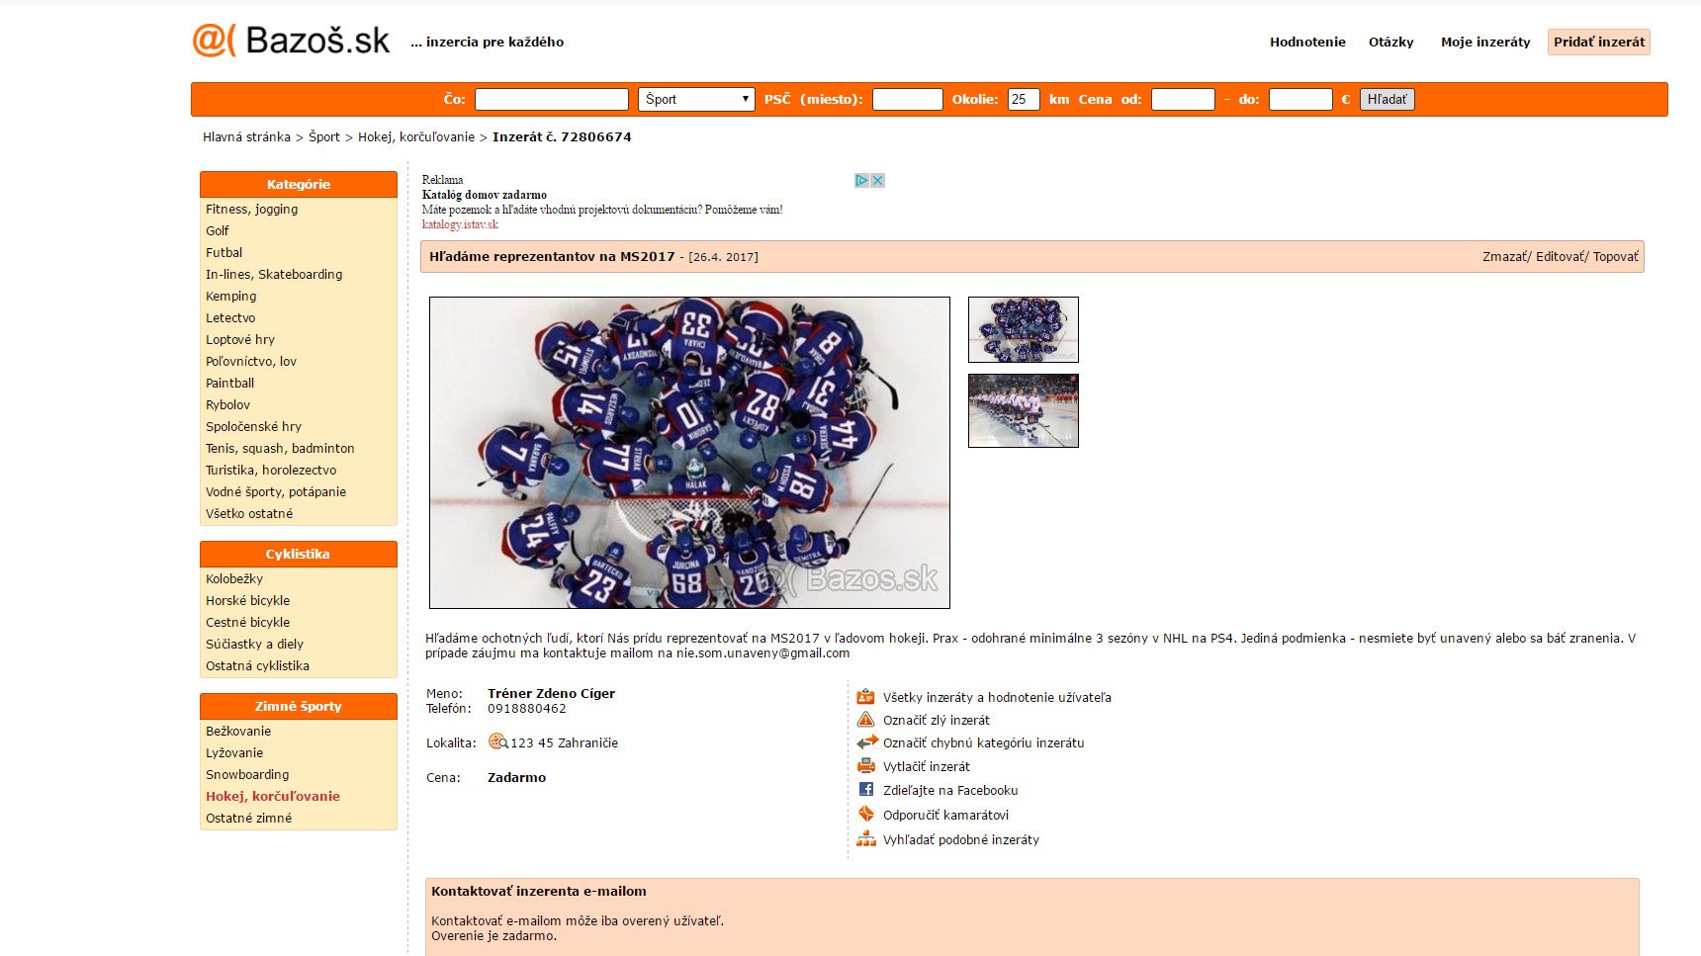
Task: Go to Hodnotenie in the top menu
Action: (x=1306, y=42)
